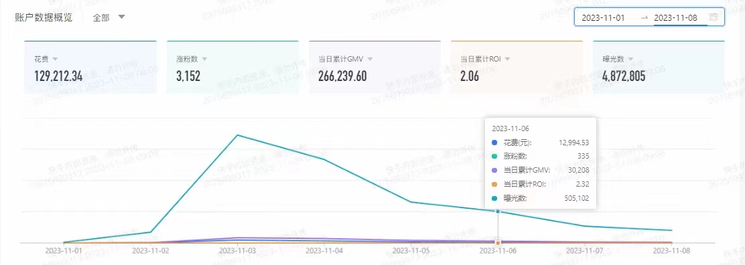Open the 当日累计GMV metric dropdown arrow
The height and width of the screenshot is (265, 745).
(370, 60)
